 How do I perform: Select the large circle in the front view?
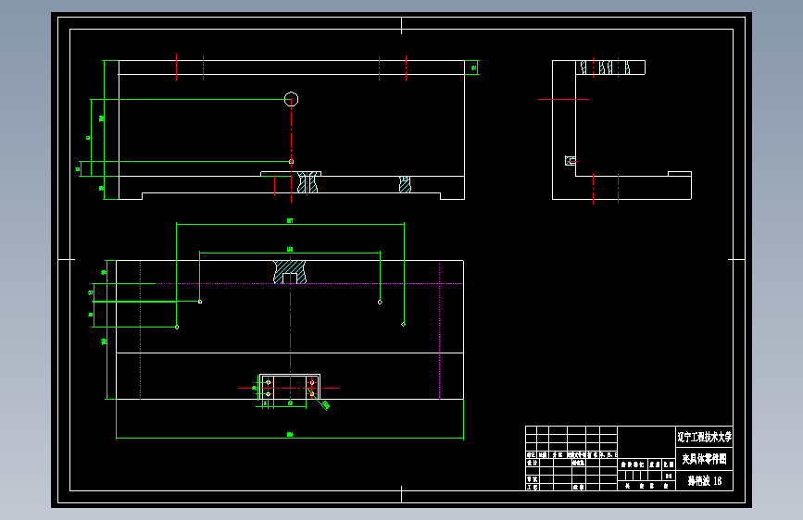pos(292,99)
